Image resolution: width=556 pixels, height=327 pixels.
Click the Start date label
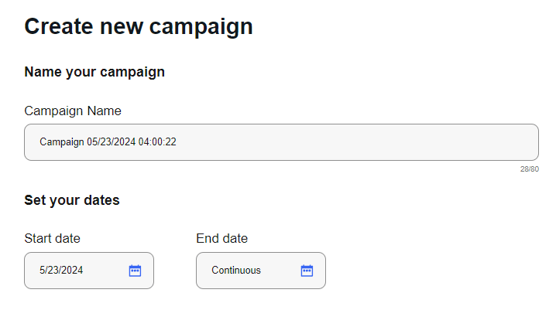52,238
